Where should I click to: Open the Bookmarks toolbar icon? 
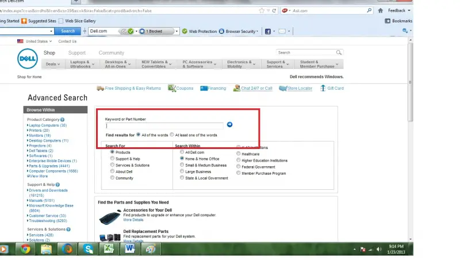[388, 21]
